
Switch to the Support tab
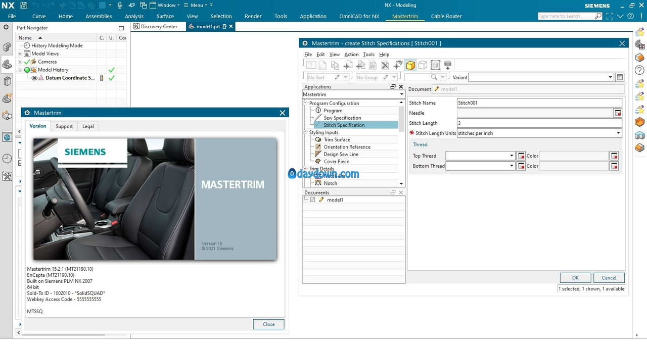64,126
